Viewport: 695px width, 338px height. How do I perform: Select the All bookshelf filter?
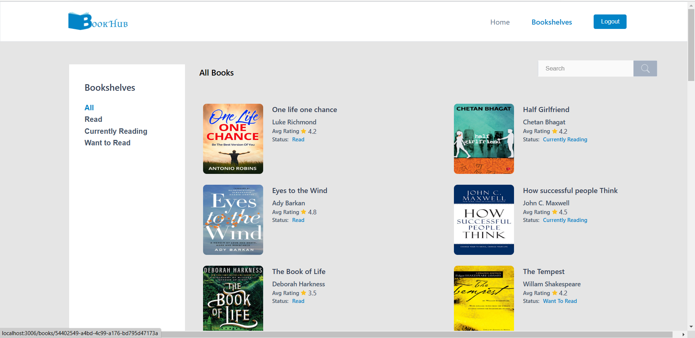coord(89,107)
